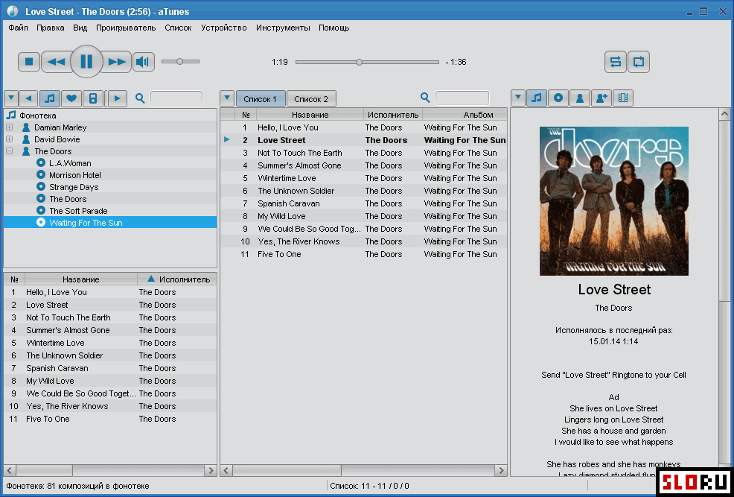Go forward to next navigator view

click(118, 98)
